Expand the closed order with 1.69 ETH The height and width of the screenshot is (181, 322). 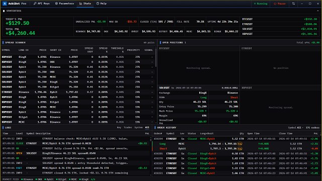(236, 163)
